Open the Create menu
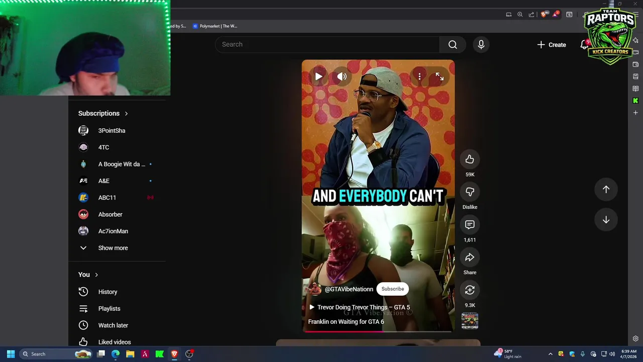Viewport: 643px width, 362px height. [x=552, y=45]
